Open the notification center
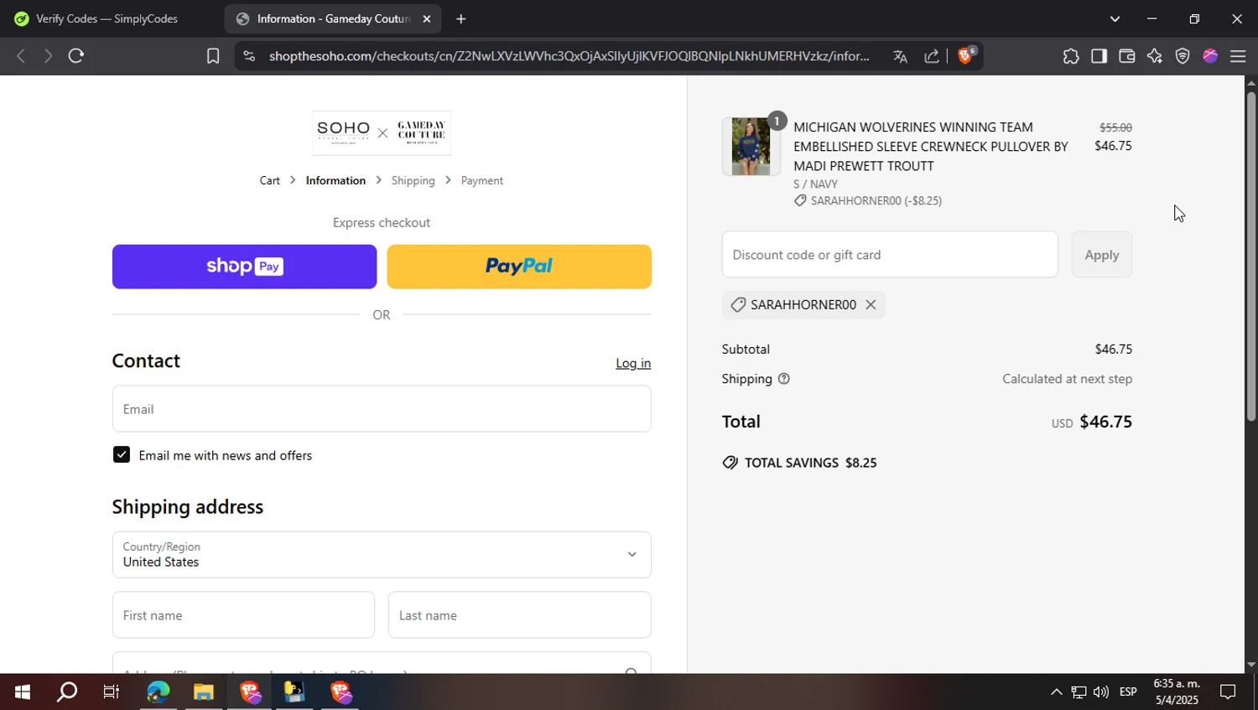 click(x=1228, y=692)
